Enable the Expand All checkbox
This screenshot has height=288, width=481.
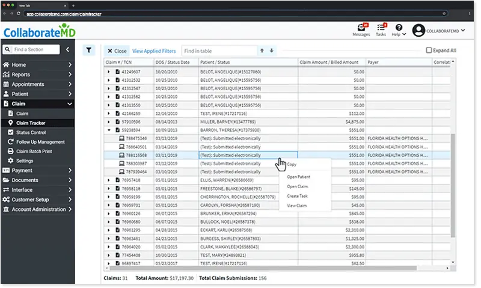[x=429, y=51]
